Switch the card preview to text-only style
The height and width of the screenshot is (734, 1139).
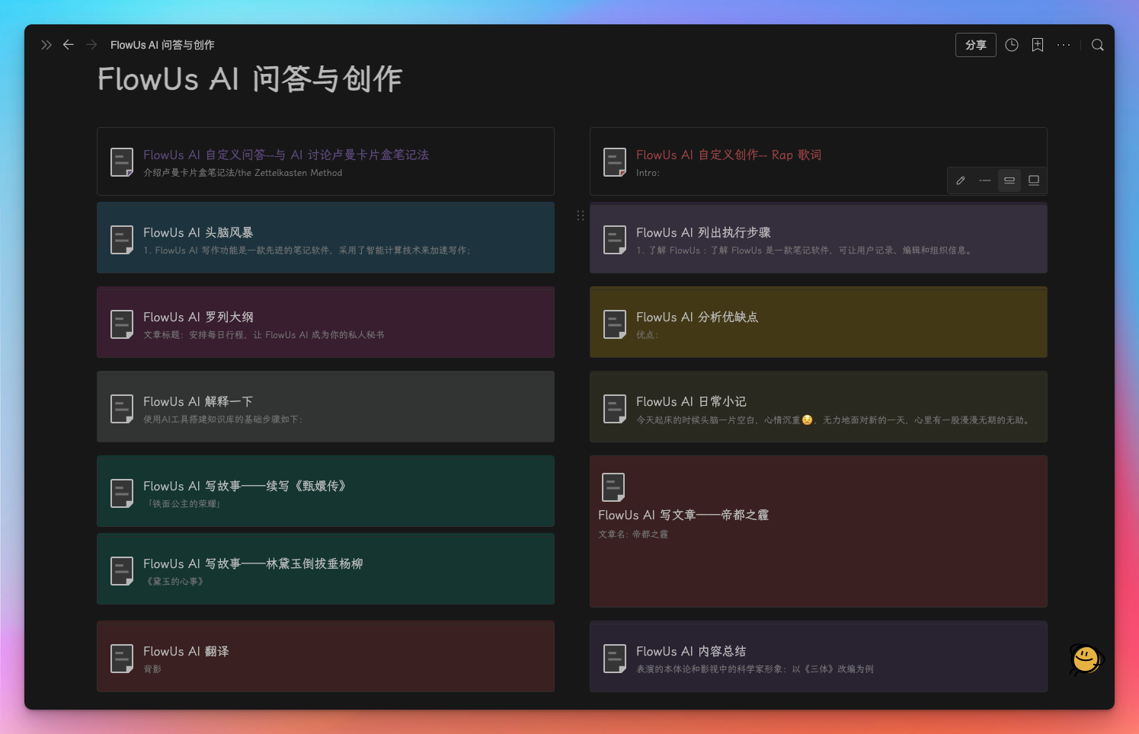coord(984,180)
